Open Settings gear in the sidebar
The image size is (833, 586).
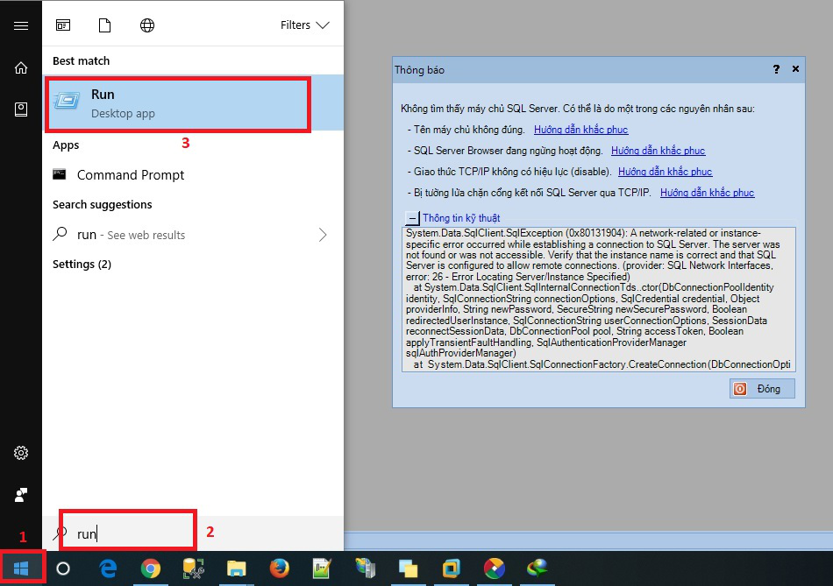(21, 453)
